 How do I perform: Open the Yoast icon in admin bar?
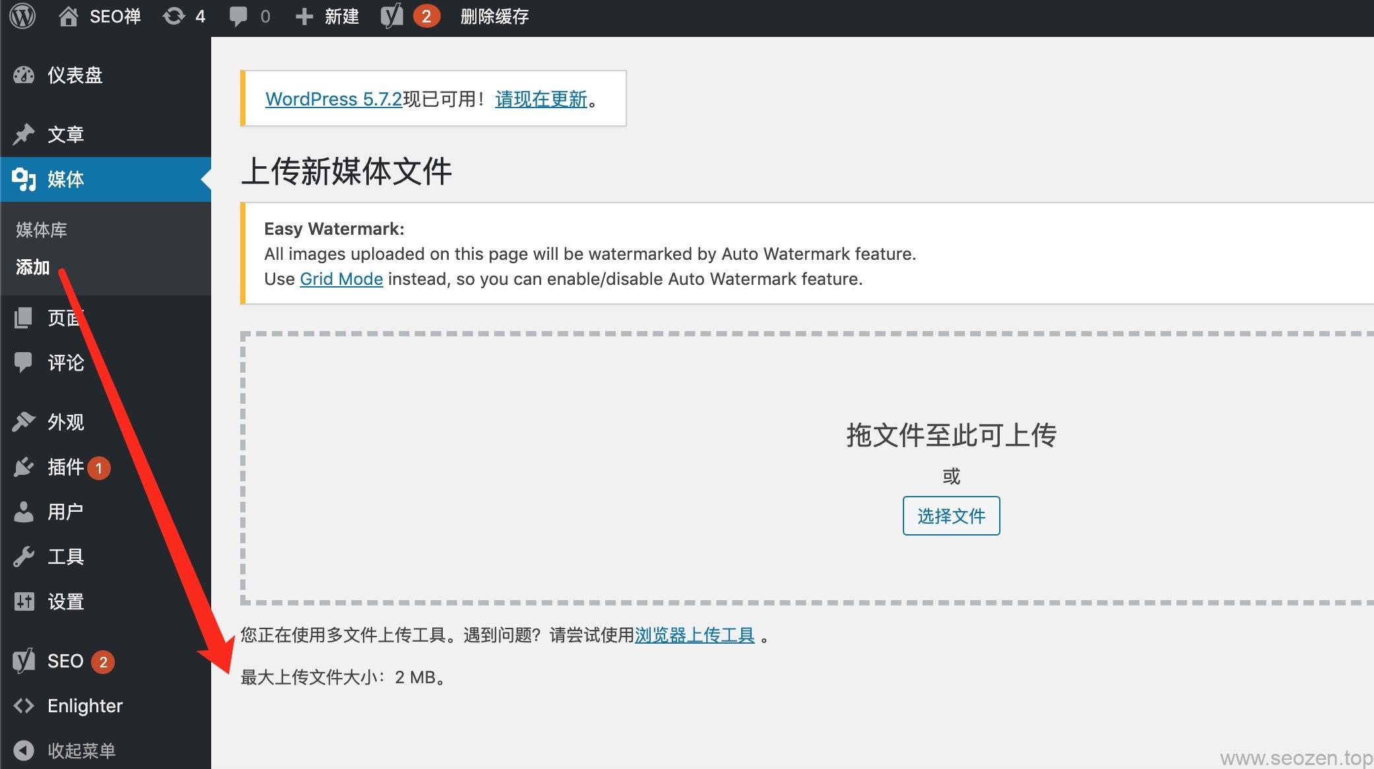391,16
